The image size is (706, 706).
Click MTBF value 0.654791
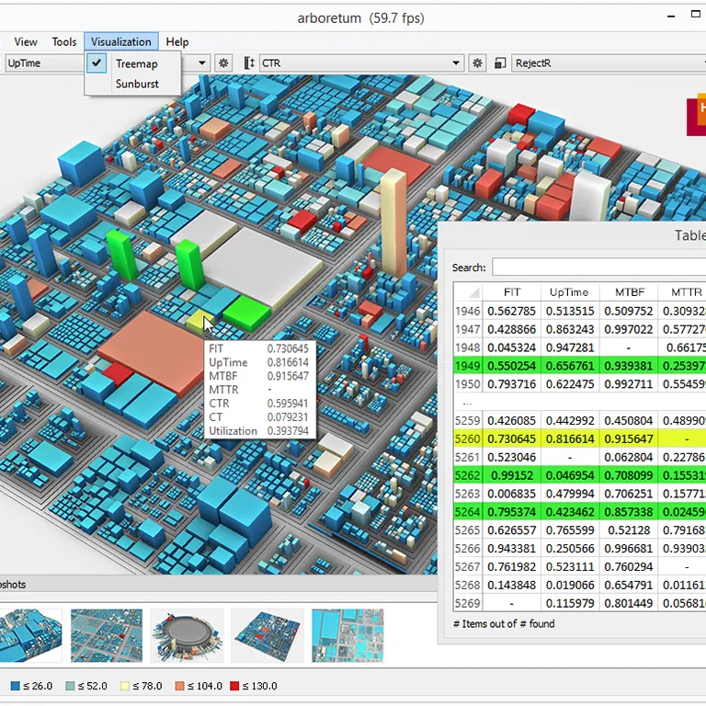pos(629,585)
